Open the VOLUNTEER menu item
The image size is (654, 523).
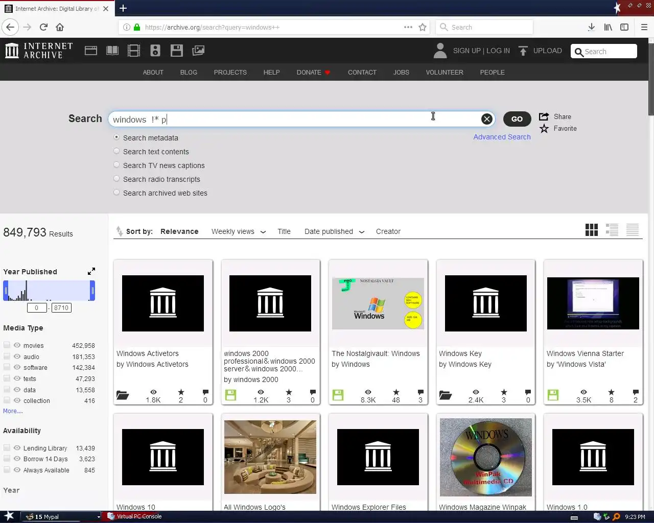pyautogui.click(x=445, y=73)
